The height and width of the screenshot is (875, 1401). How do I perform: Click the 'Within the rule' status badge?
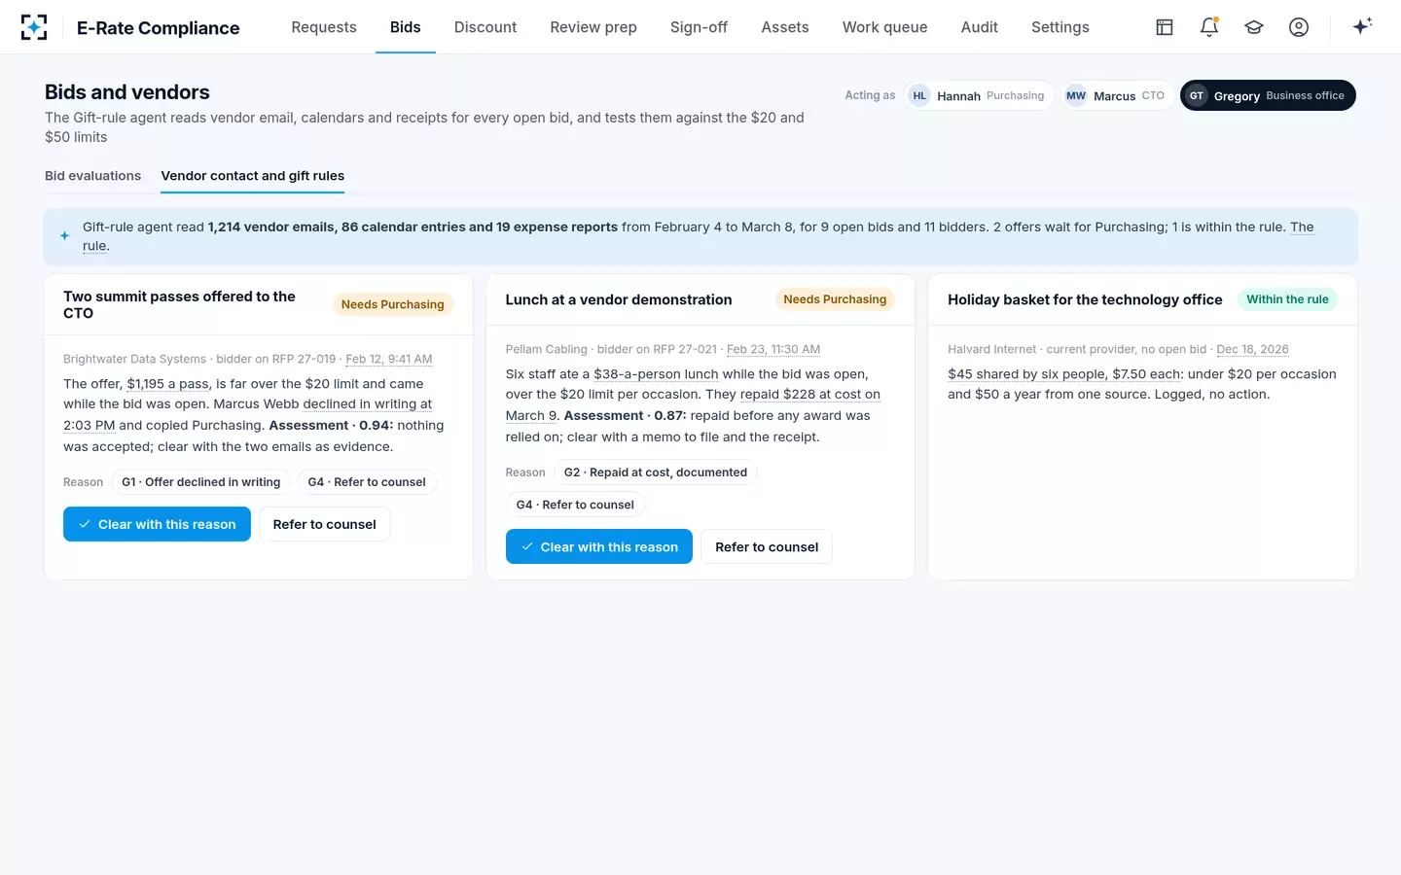1287,299
